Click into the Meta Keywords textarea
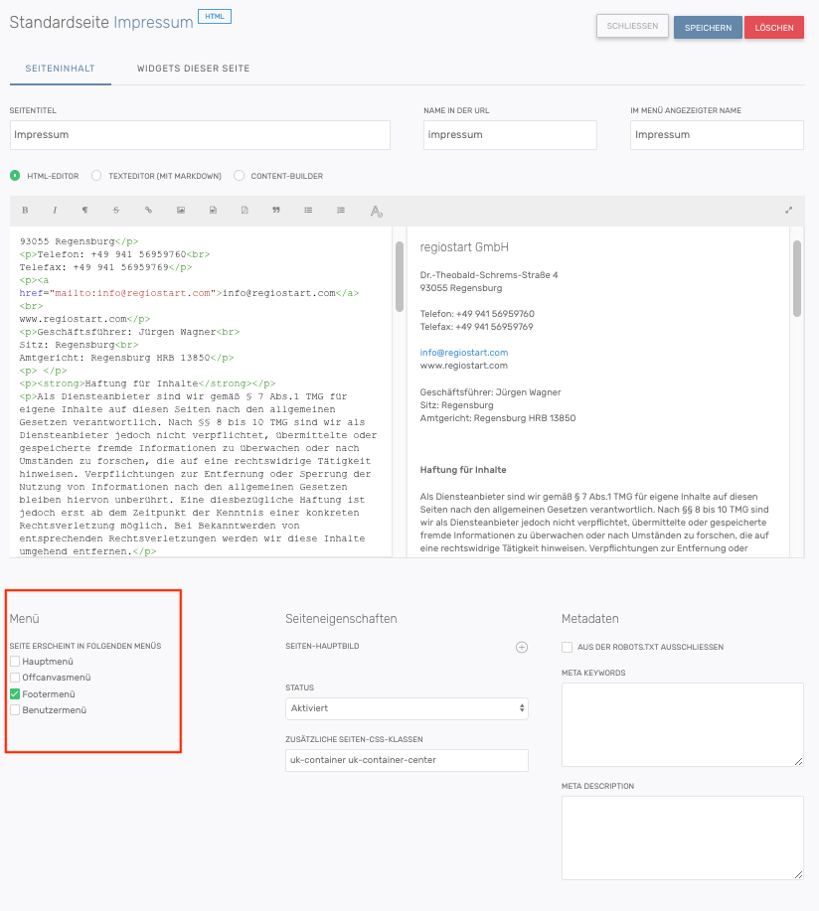This screenshot has width=819, height=911. pyautogui.click(x=682, y=724)
